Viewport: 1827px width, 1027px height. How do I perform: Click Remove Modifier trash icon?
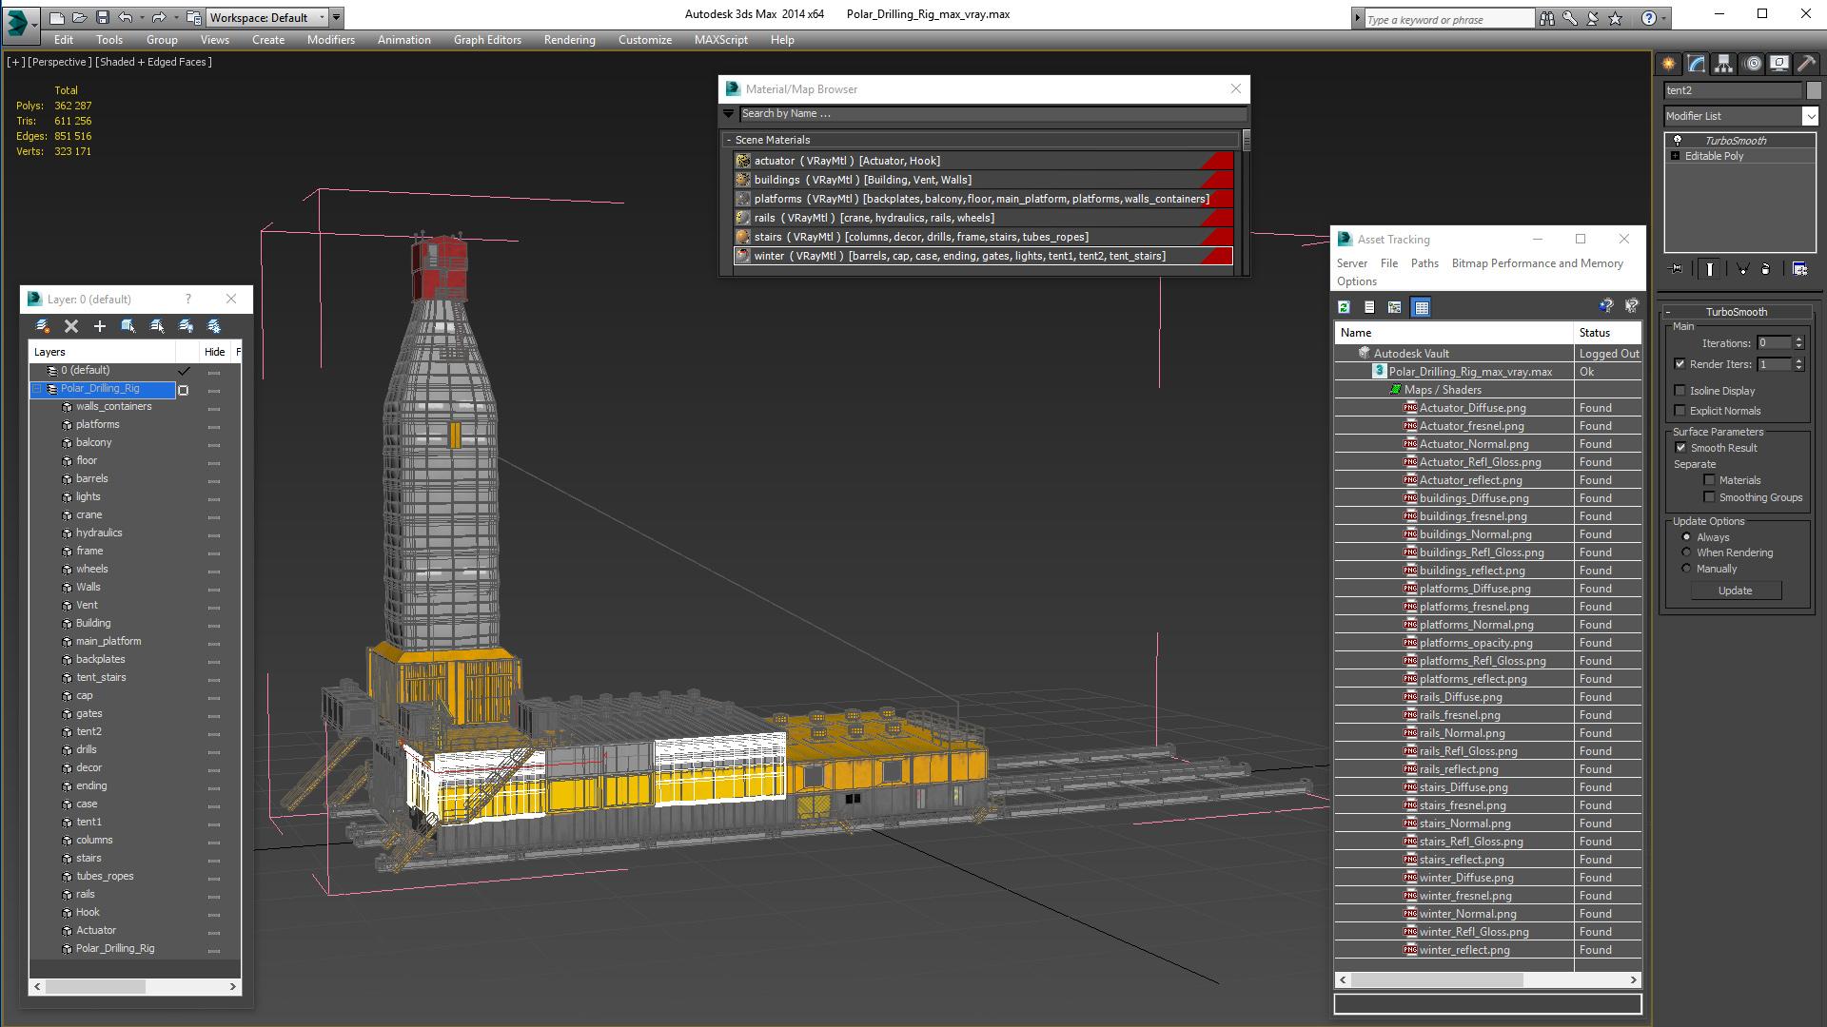pos(1765,269)
